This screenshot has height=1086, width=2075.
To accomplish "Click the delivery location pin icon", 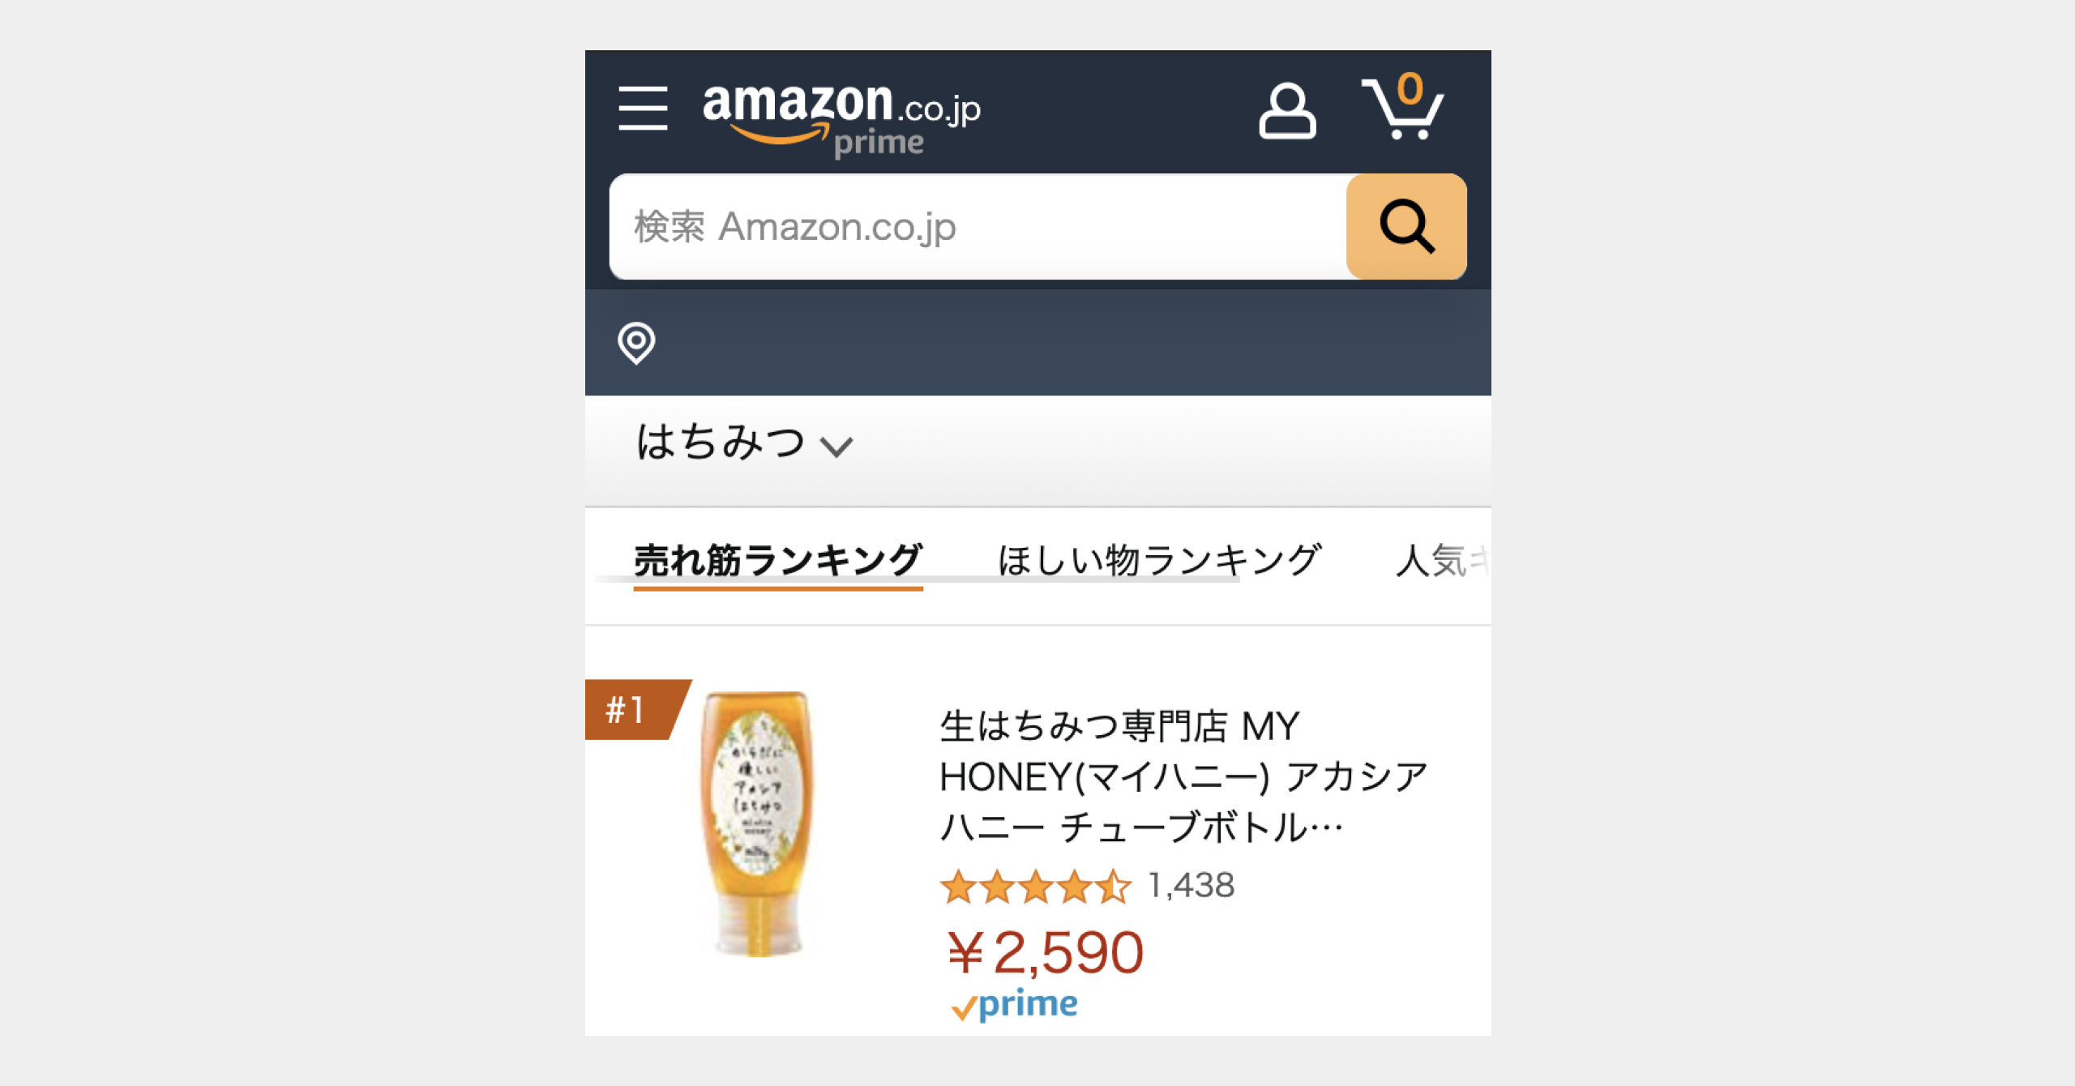I will point(636,343).
